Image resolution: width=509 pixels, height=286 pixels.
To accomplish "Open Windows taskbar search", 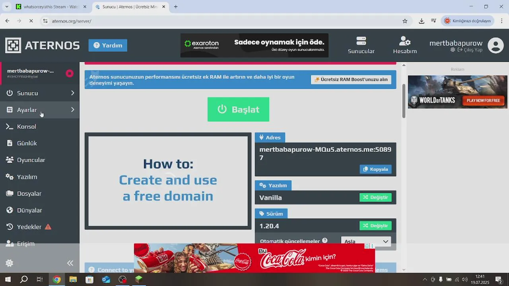I will point(24,279).
